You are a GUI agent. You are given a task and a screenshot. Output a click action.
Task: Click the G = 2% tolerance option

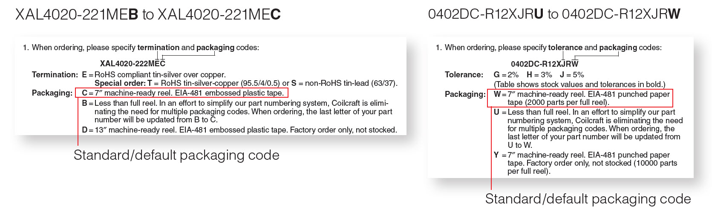[506, 74]
